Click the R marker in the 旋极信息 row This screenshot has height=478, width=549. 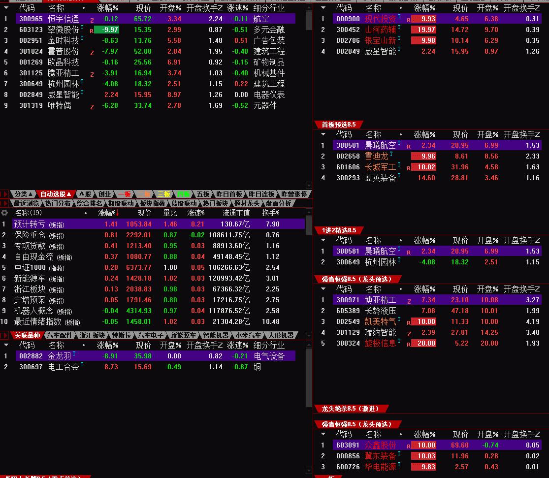coord(409,345)
